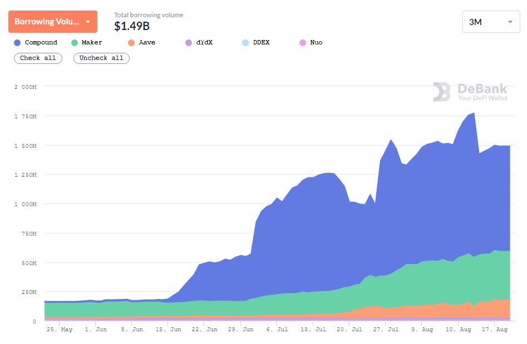Viewport: 527px width, 344px height.
Task: Toggle the Compound series in legend
Action: pos(36,43)
